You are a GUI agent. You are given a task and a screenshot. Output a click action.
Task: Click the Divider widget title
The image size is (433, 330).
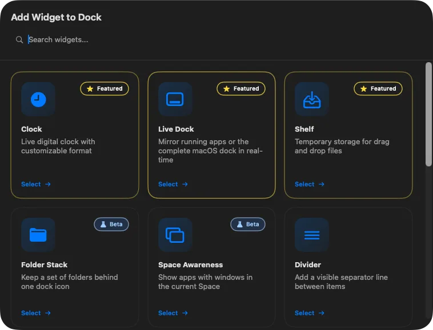[x=308, y=264]
